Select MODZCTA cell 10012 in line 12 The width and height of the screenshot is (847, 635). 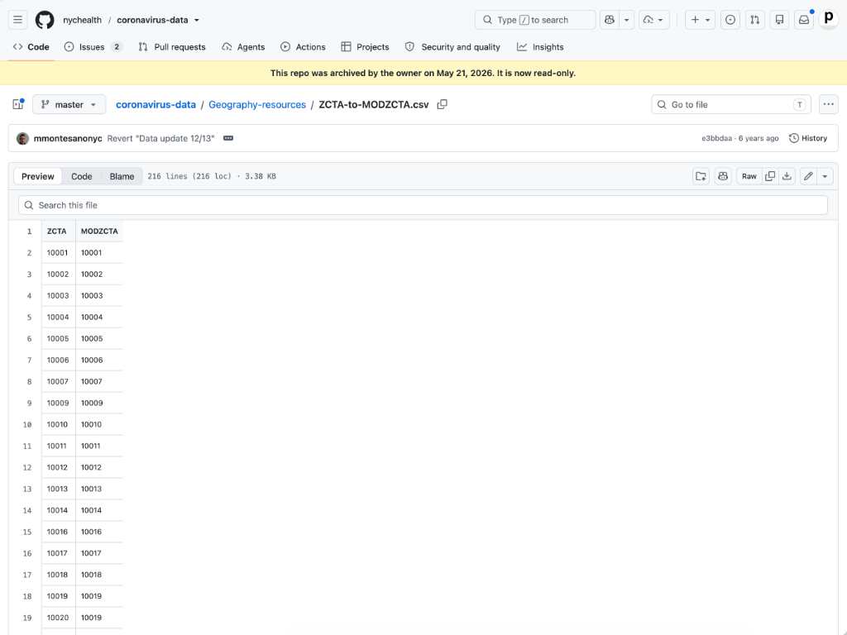click(x=99, y=467)
